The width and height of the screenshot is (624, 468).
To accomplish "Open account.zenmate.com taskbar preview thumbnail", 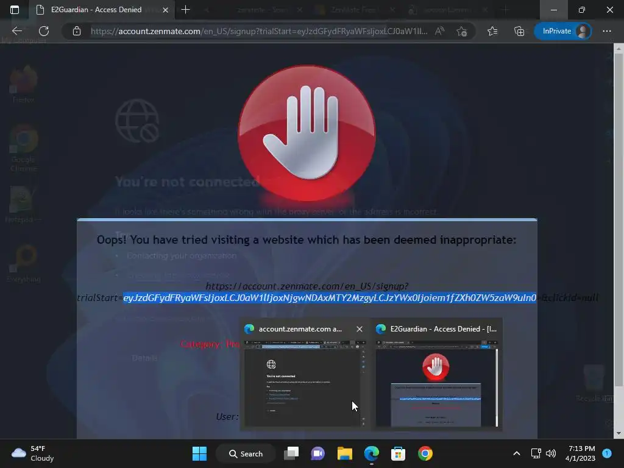I will [305, 383].
